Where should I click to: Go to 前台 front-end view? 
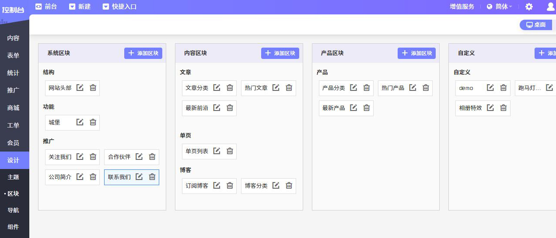coord(46,7)
